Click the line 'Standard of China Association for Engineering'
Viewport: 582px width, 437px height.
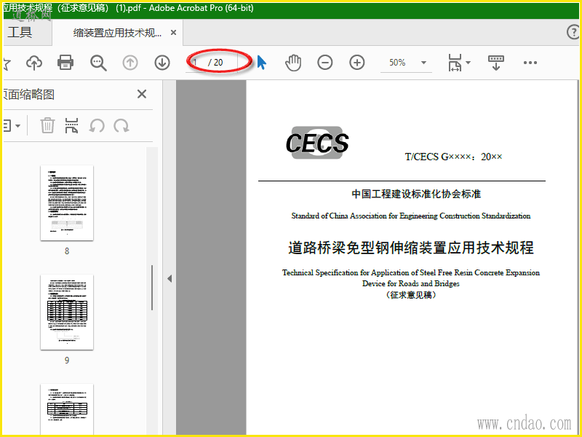pos(411,216)
